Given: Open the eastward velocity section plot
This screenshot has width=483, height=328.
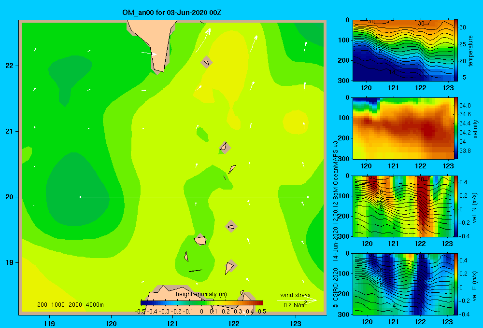Looking at the screenshot, I should (403, 284).
